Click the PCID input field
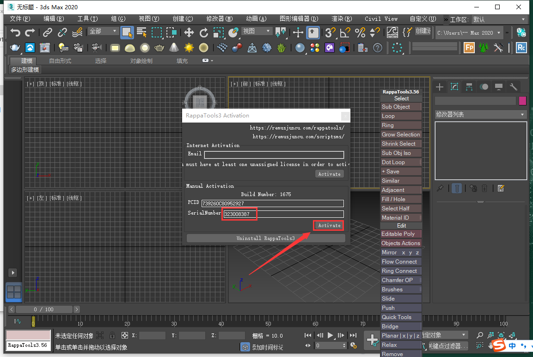This screenshot has height=357, width=533. click(272, 203)
